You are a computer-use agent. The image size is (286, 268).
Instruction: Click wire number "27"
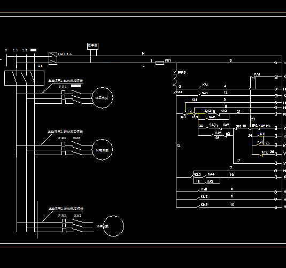click(x=253, y=119)
